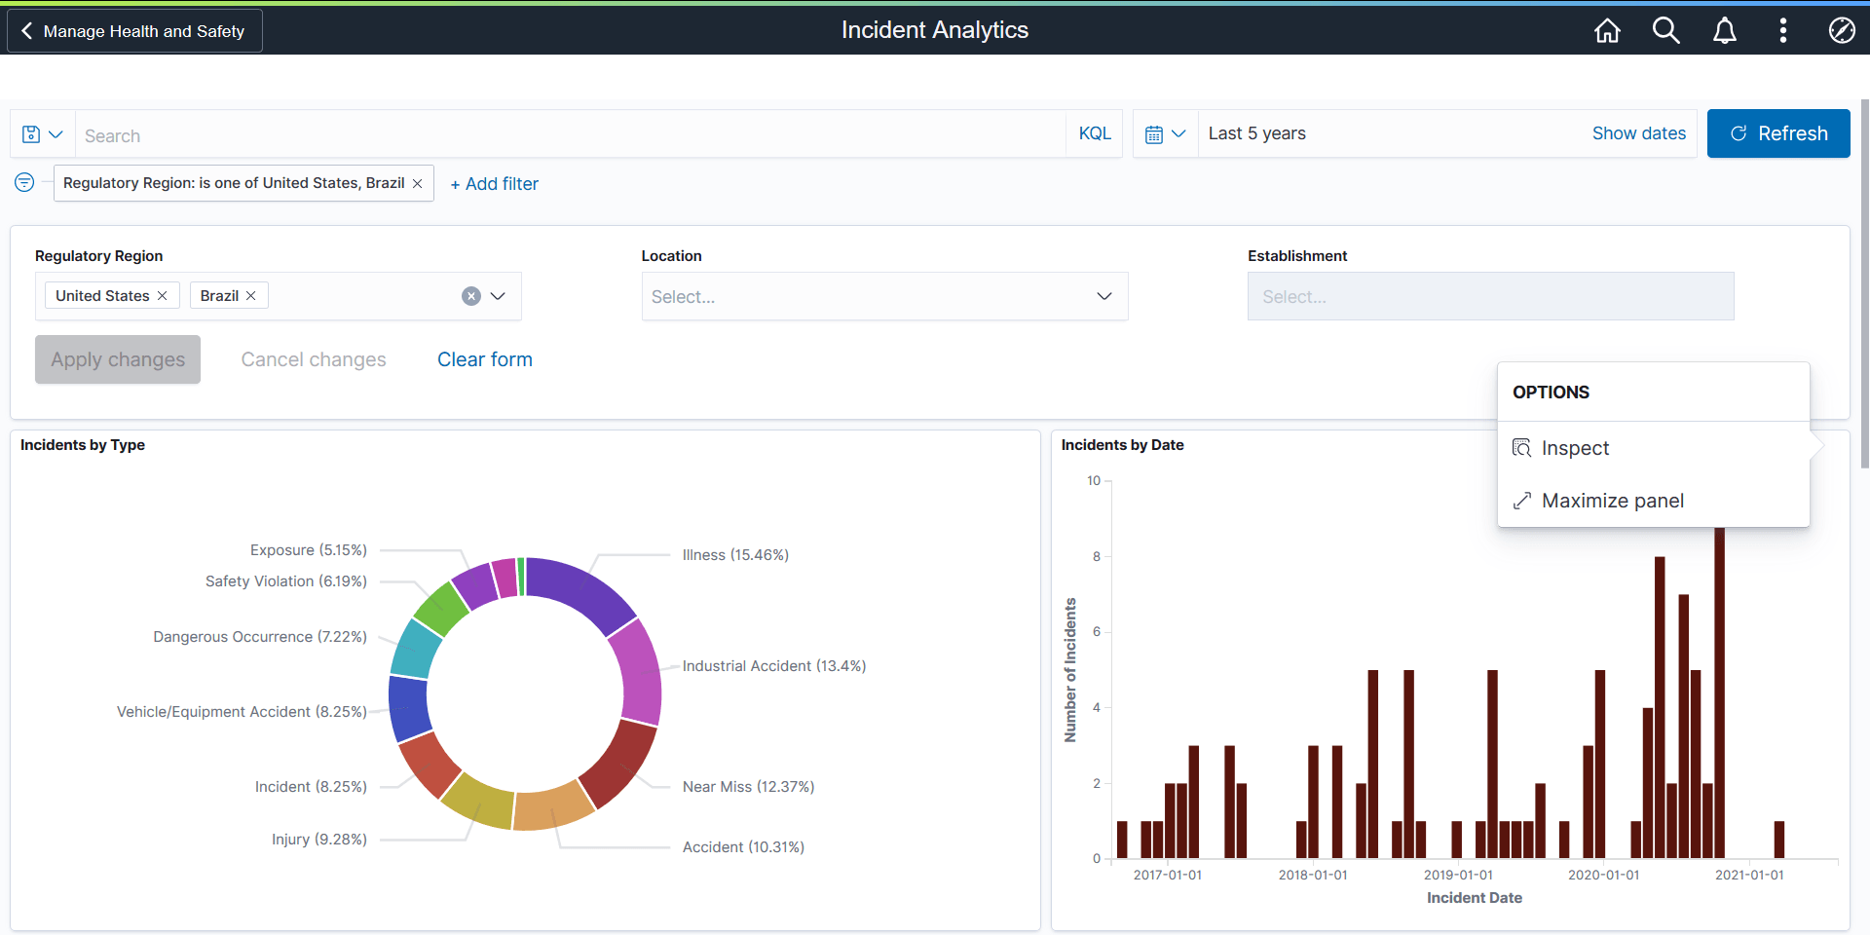Click the compass icon at top right
This screenshot has height=935, width=1870.
tap(1842, 30)
